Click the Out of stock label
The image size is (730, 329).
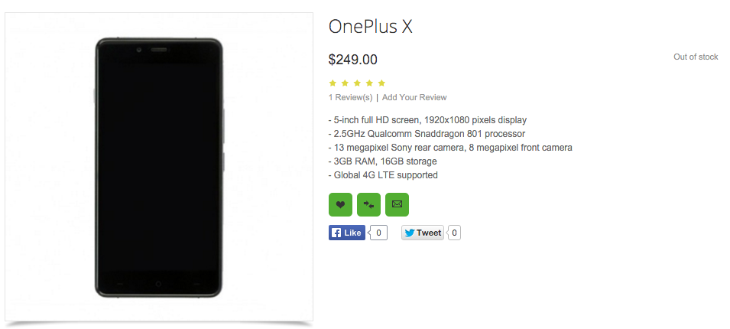point(696,57)
